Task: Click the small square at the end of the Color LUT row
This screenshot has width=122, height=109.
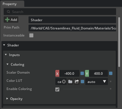Action: click(111, 81)
